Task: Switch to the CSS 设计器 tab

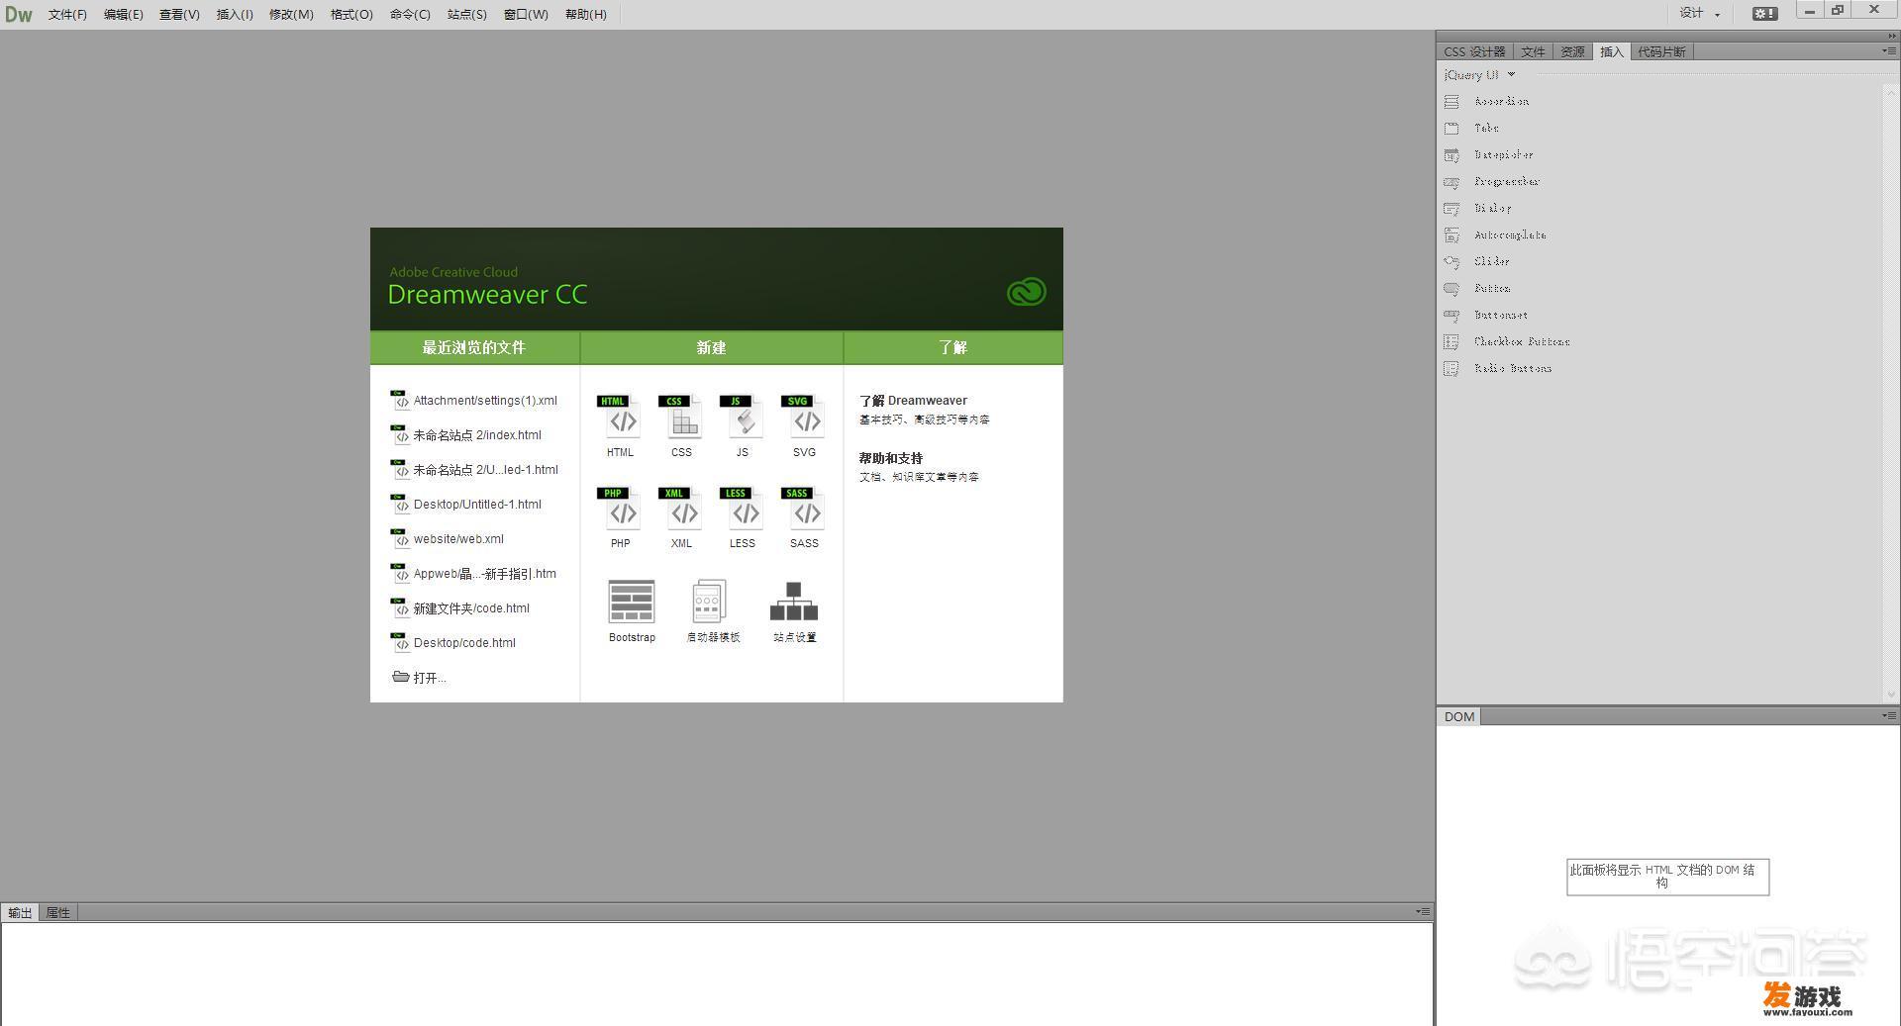Action: tap(1474, 51)
